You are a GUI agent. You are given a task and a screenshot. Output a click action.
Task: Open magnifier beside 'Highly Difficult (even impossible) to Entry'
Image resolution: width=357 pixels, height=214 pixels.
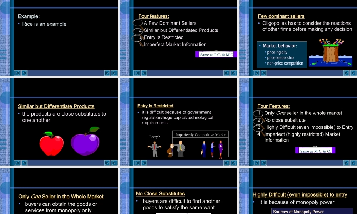(258, 128)
